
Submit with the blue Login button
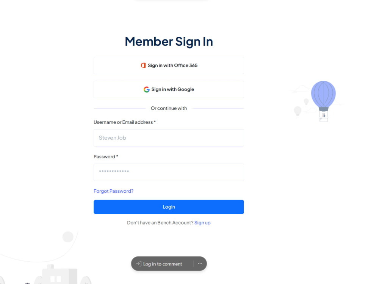[169, 207]
